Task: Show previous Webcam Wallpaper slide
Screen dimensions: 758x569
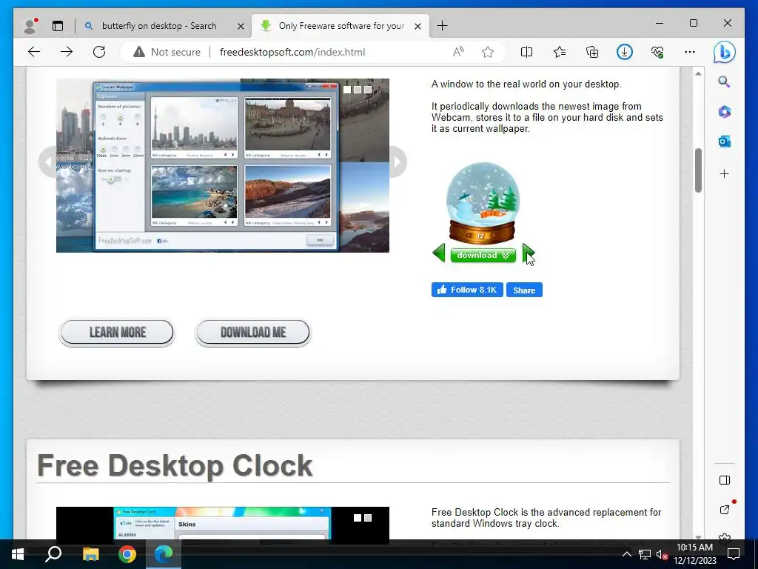Action: click(x=48, y=162)
